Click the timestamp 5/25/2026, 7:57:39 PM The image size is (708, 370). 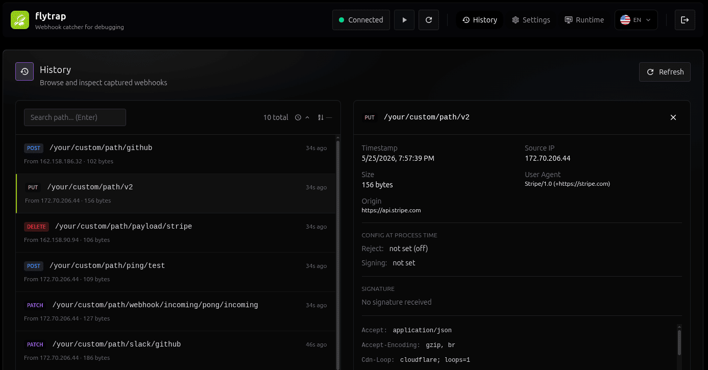(398, 158)
